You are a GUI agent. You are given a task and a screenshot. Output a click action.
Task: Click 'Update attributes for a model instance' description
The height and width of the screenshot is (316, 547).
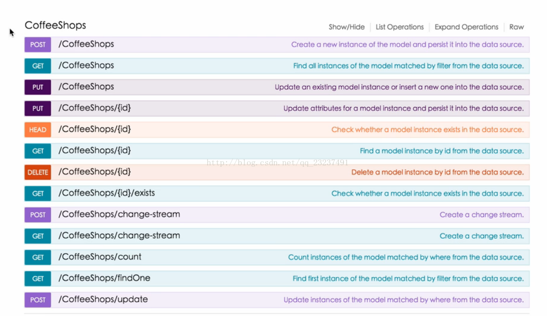click(x=403, y=108)
